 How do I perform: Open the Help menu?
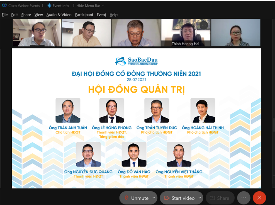click(113, 15)
